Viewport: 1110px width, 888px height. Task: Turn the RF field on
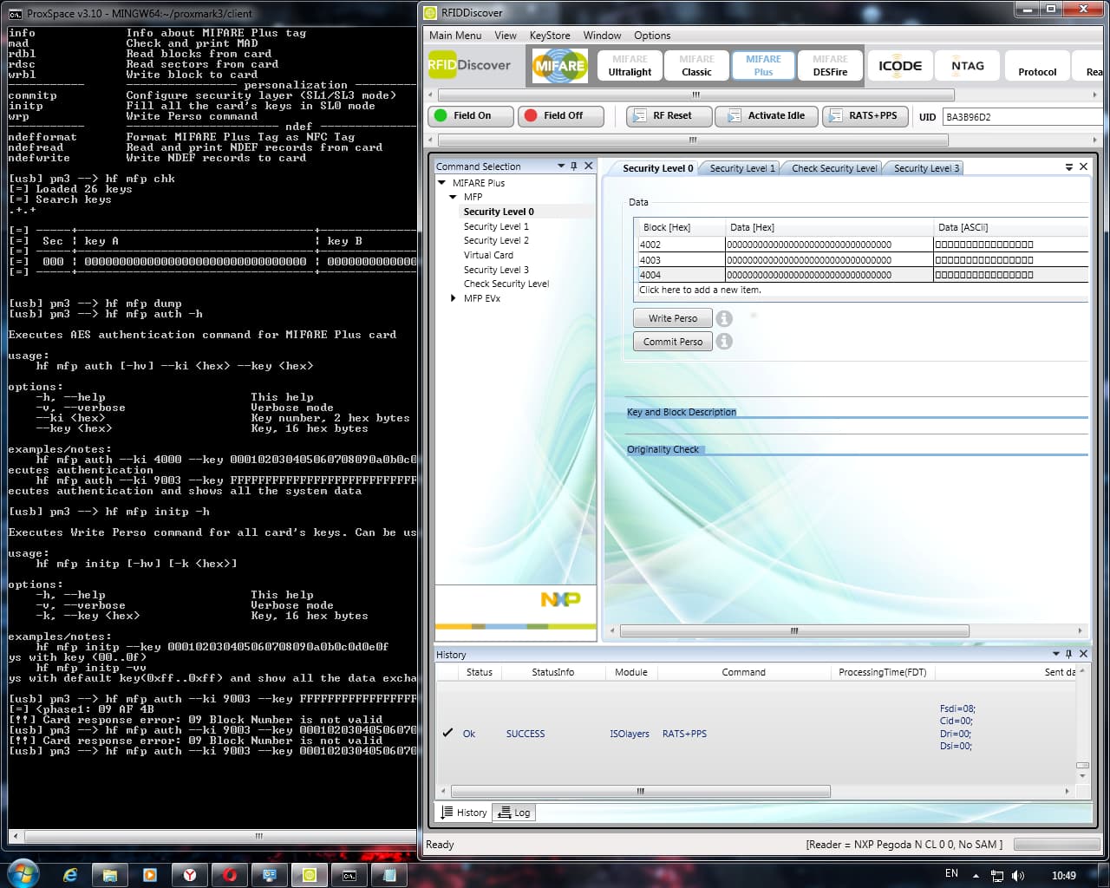[x=471, y=115]
